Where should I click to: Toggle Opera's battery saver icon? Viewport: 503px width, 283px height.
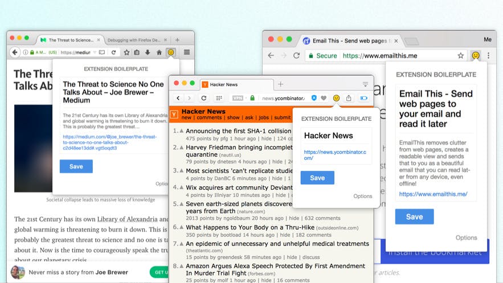(x=364, y=98)
